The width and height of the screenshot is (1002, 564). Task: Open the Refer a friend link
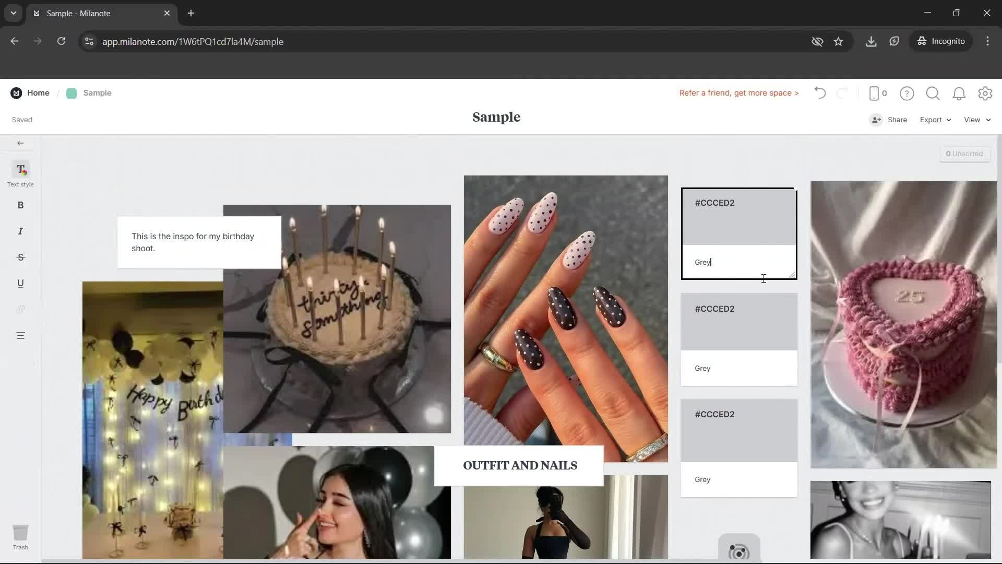[x=738, y=93]
